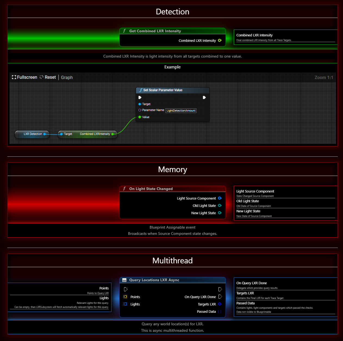Click the Old Light State output pin
Viewport: 343px width, 341px height.
tap(220, 206)
